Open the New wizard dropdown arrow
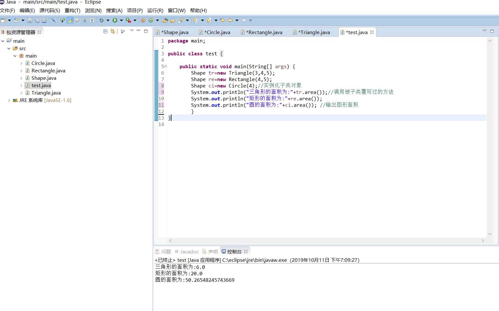 [9, 20]
